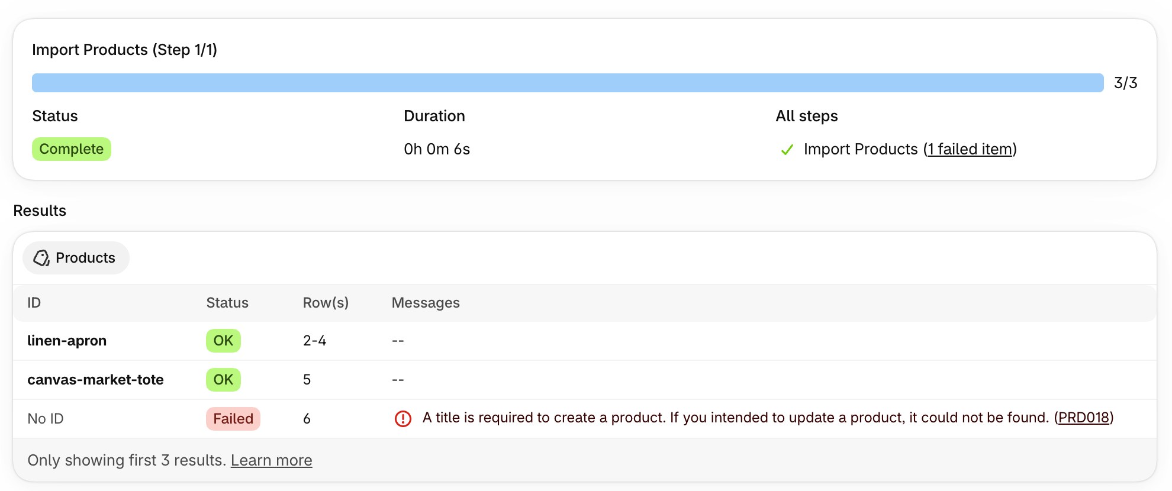Click the row value '6' in failed row
Viewport: 1172px width, 491px height.
click(307, 419)
